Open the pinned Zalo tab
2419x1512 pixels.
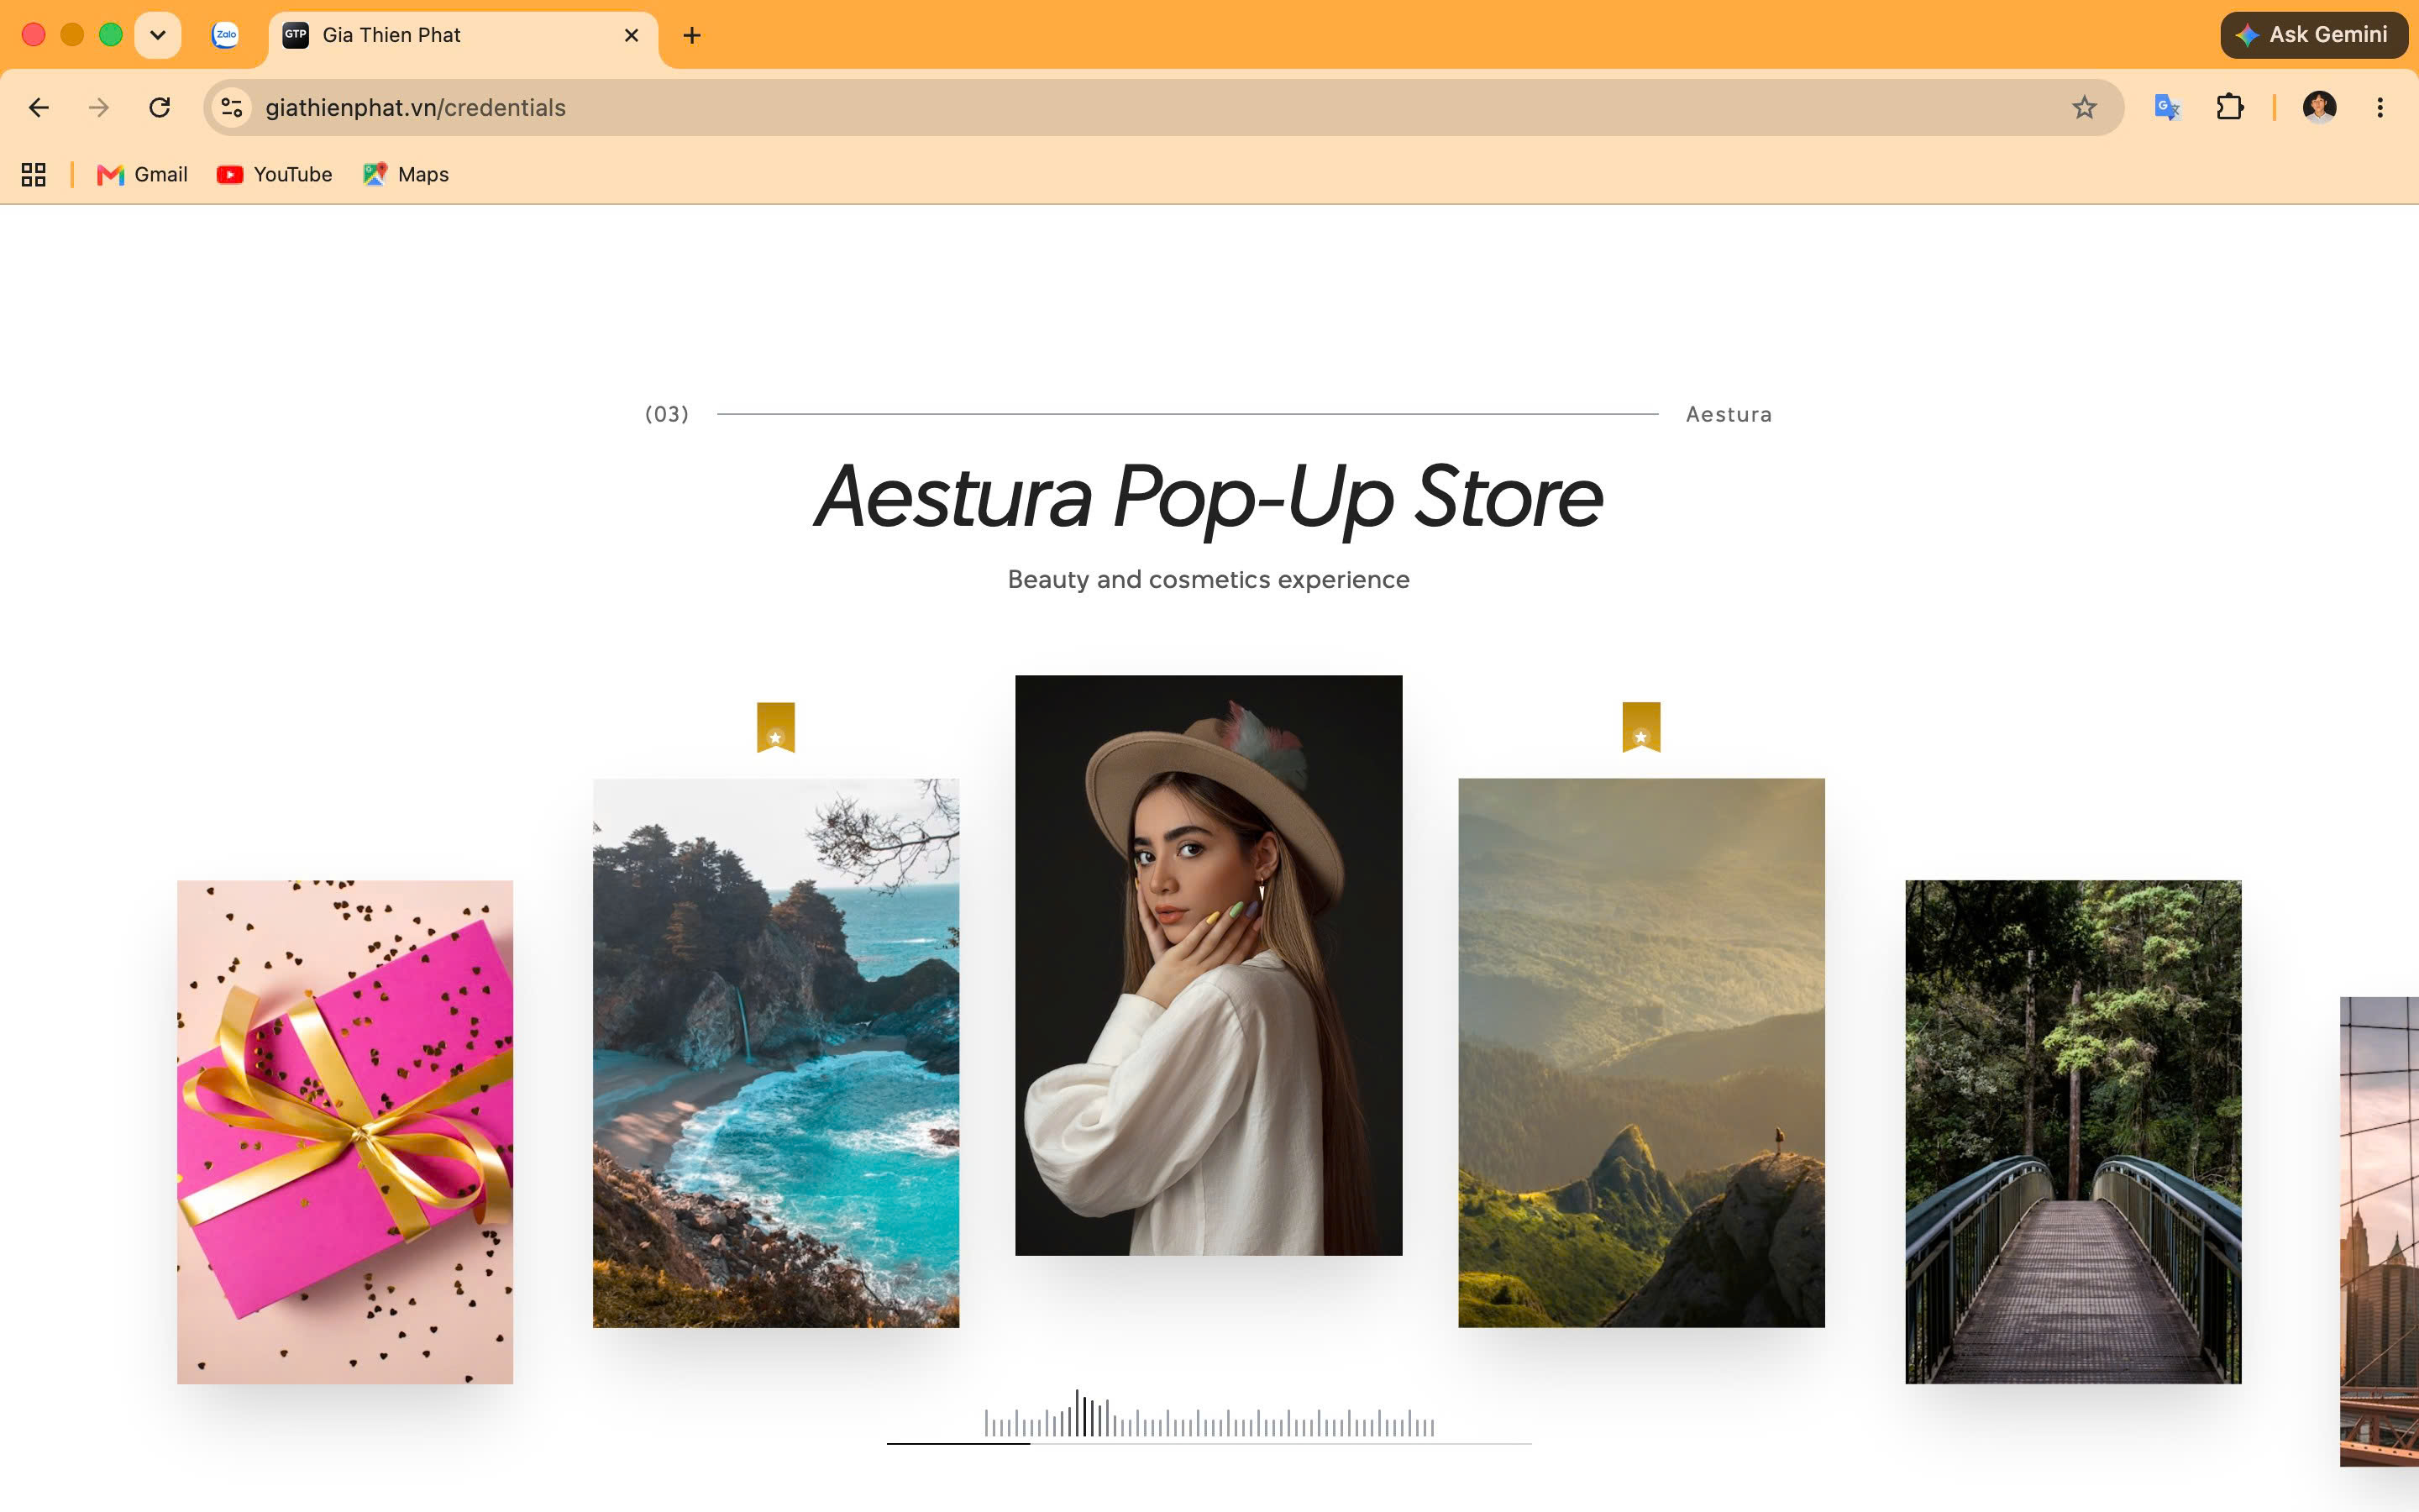click(226, 35)
